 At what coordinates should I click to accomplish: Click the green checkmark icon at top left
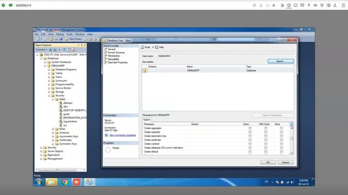pyautogui.click(x=3, y=5)
